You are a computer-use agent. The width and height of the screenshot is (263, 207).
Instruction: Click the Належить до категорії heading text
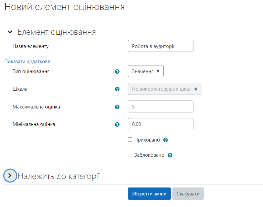pos(59,176)
